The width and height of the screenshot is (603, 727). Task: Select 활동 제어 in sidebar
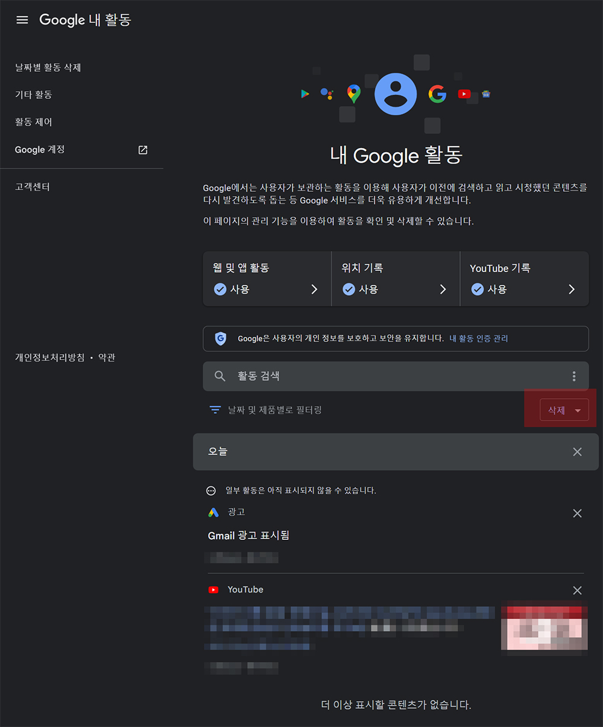pyautogui.click(x=34, y=122)
